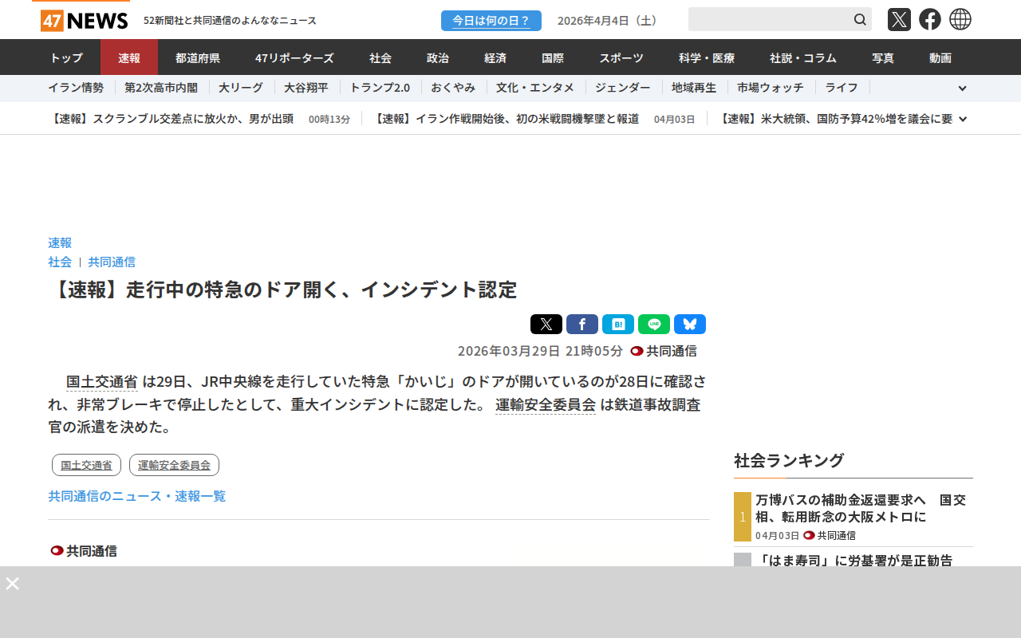This screenshot has width=1021, height=638.
Task: Share article on LINE
Action: point(654,325)
